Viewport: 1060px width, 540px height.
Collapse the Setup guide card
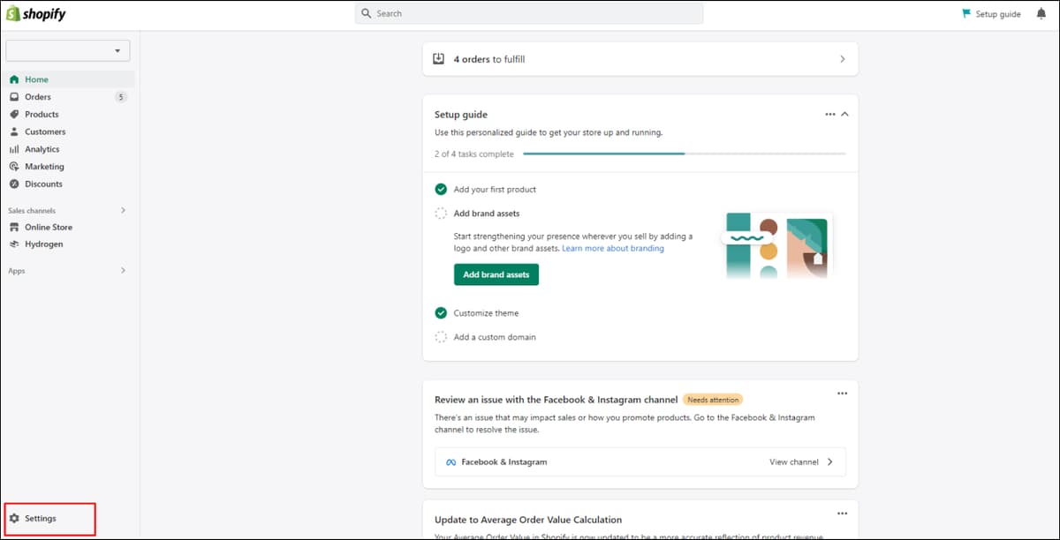(845, 115)
